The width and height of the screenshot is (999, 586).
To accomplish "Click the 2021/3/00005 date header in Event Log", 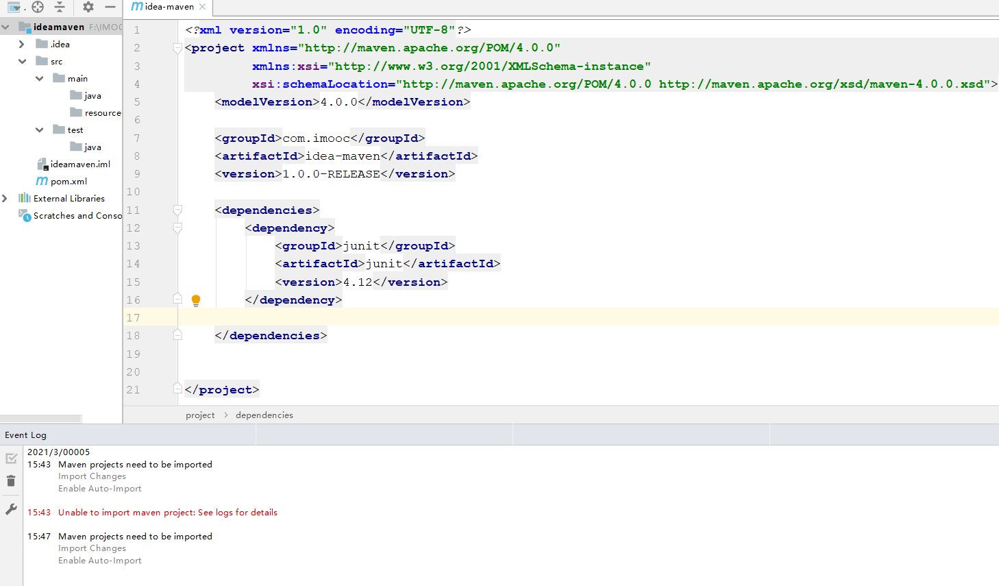I will [x=58, y=452].
